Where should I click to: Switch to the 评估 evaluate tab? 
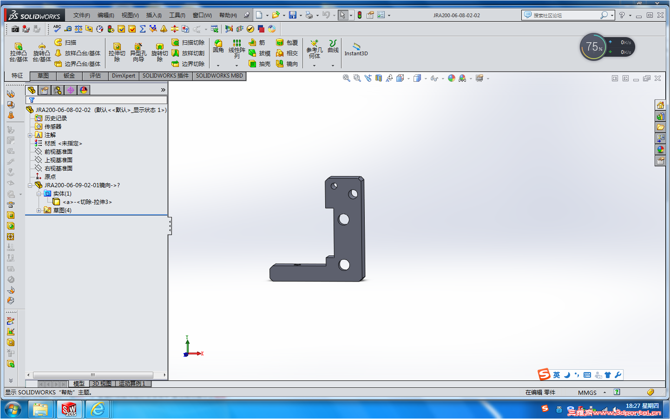pos(95,76)
